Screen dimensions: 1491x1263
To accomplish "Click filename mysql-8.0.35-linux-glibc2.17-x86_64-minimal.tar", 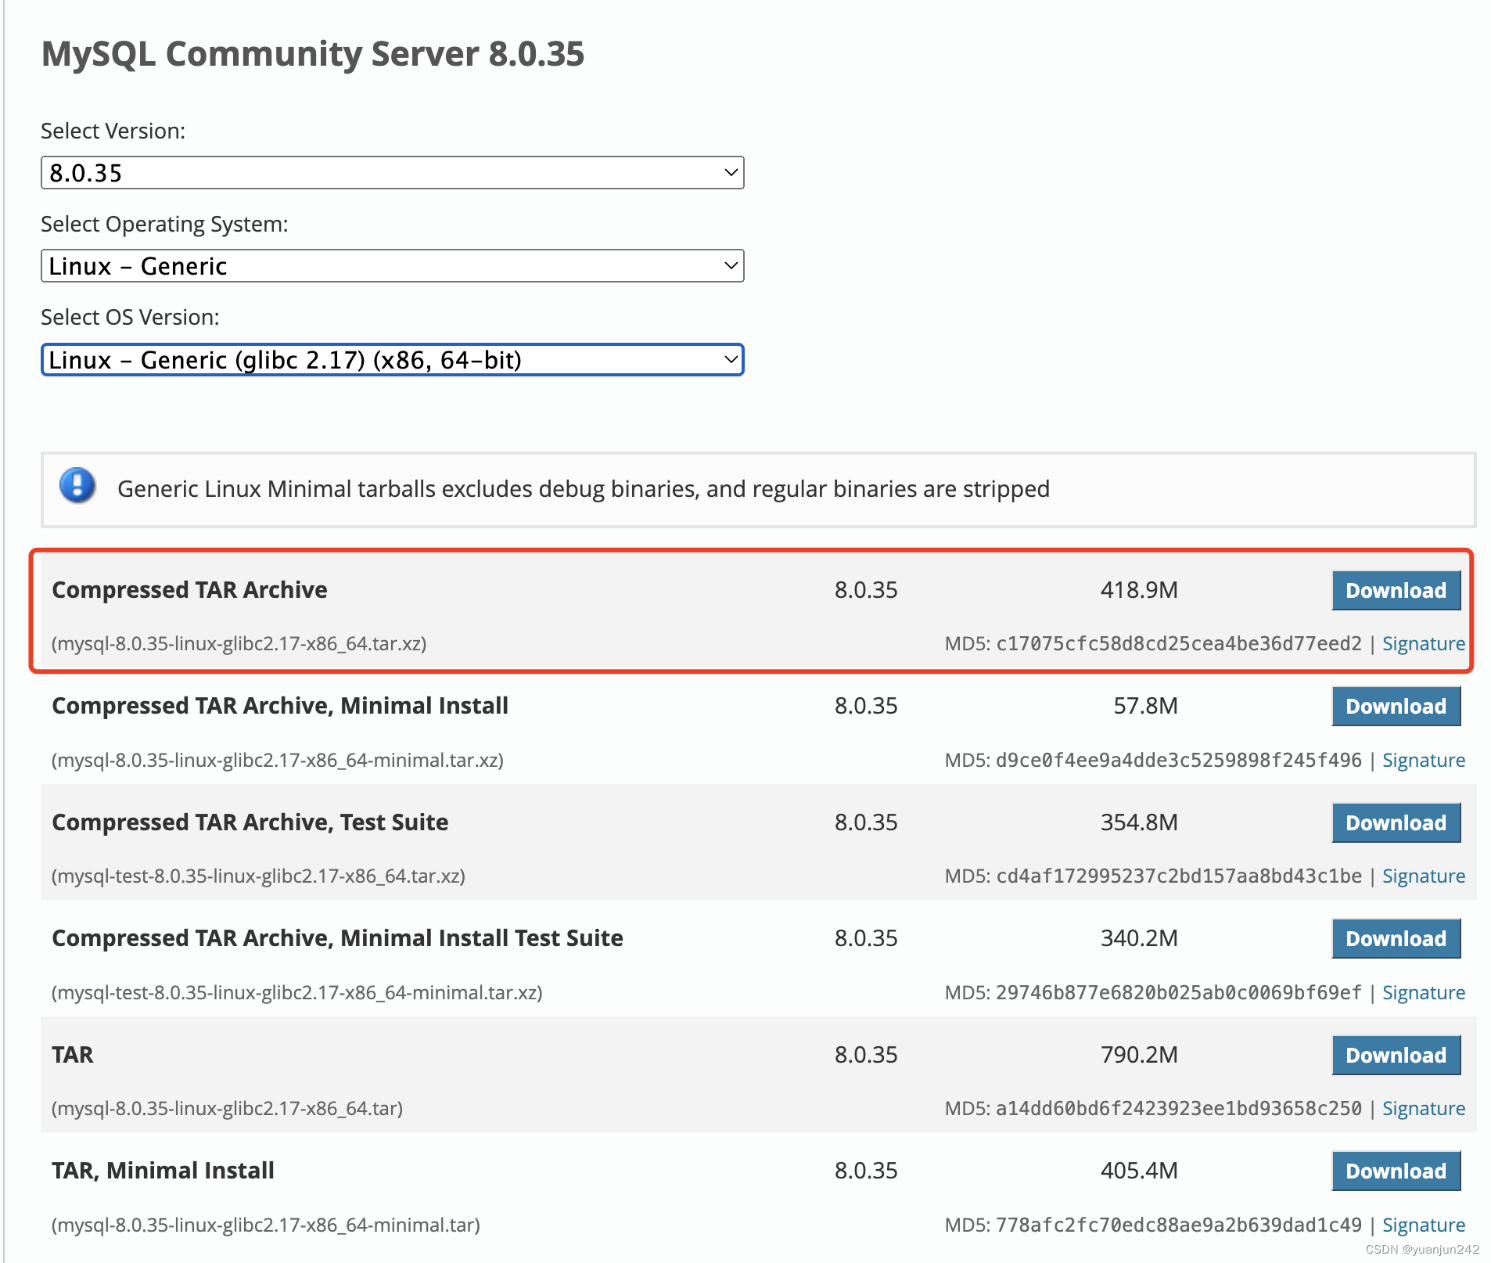I will [x=266, y=1225].
